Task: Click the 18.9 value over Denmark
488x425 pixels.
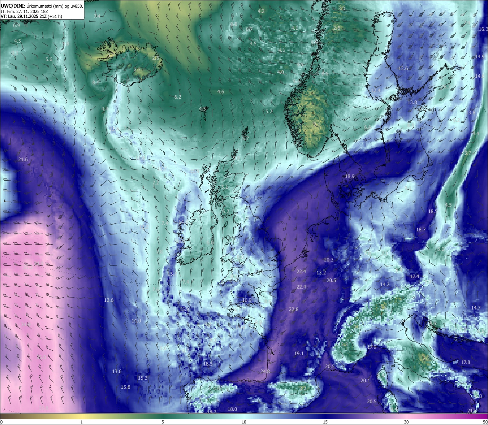Action: [350, 176]
